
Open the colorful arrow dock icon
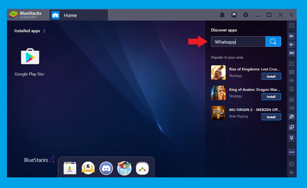(x=142, y=168)
